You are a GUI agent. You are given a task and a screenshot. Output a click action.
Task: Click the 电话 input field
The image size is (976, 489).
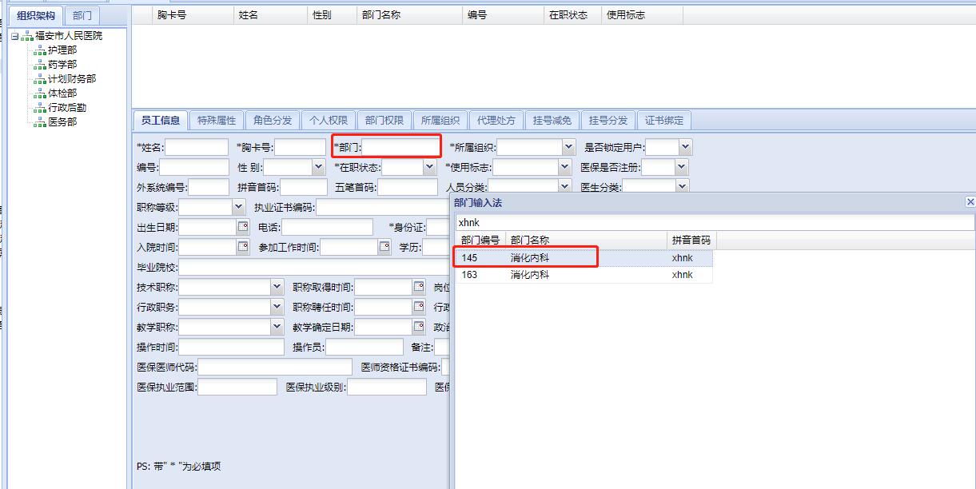click(326, 227)
